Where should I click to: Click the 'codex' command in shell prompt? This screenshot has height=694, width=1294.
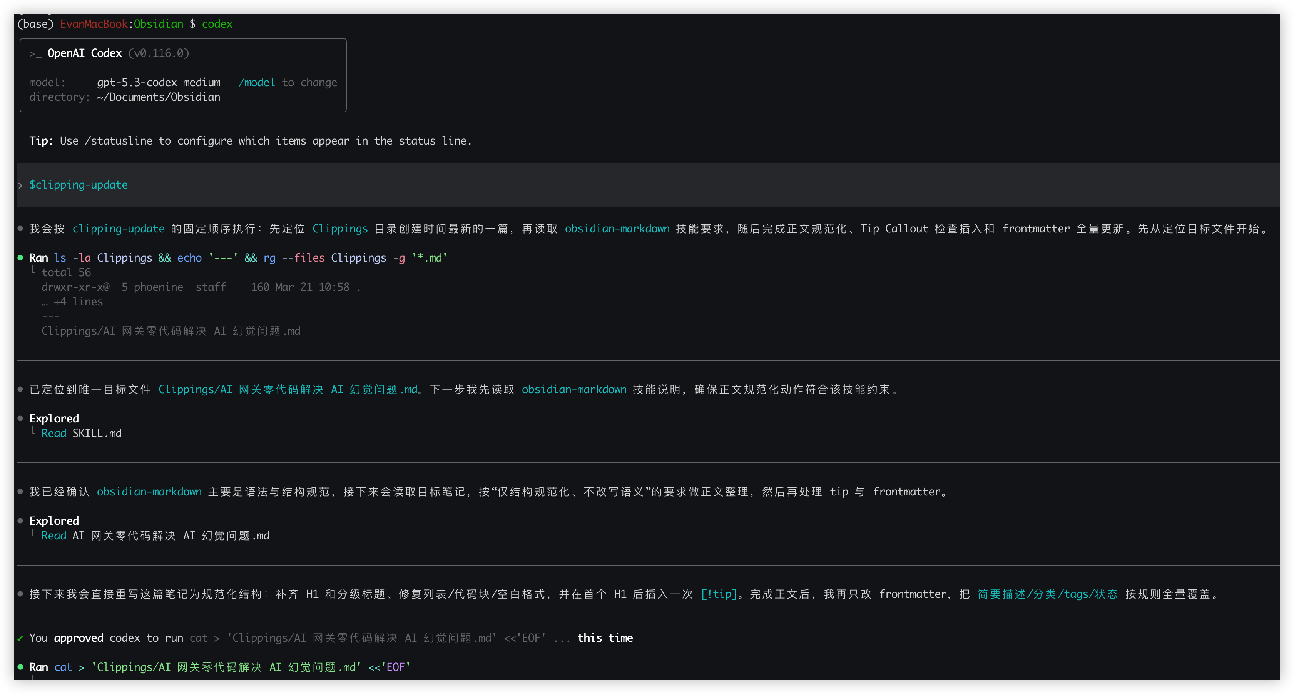point(217,24)
